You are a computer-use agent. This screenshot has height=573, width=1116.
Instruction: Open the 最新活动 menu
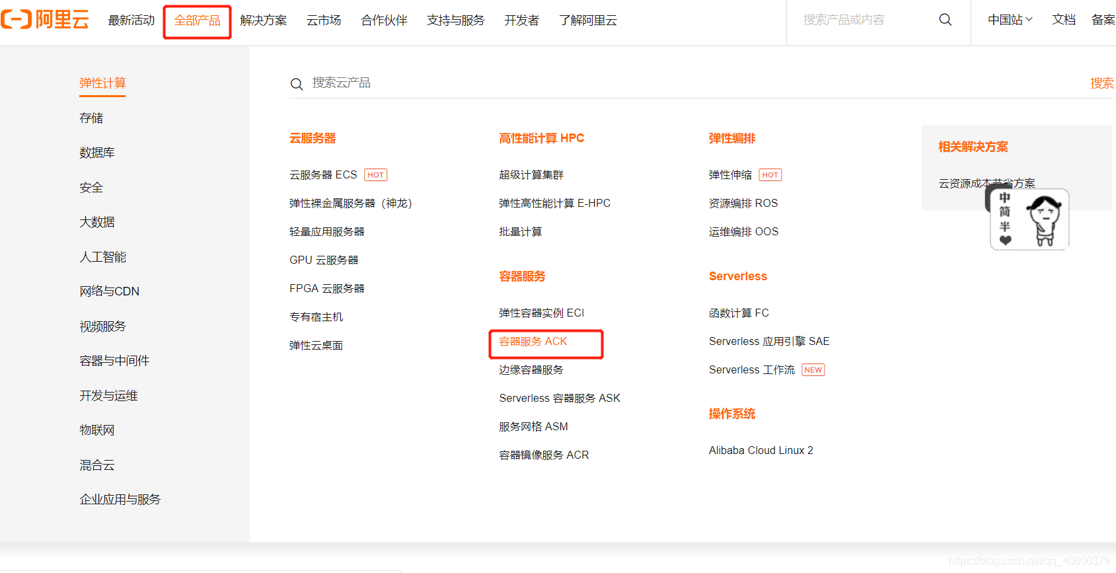coord(131,20)
